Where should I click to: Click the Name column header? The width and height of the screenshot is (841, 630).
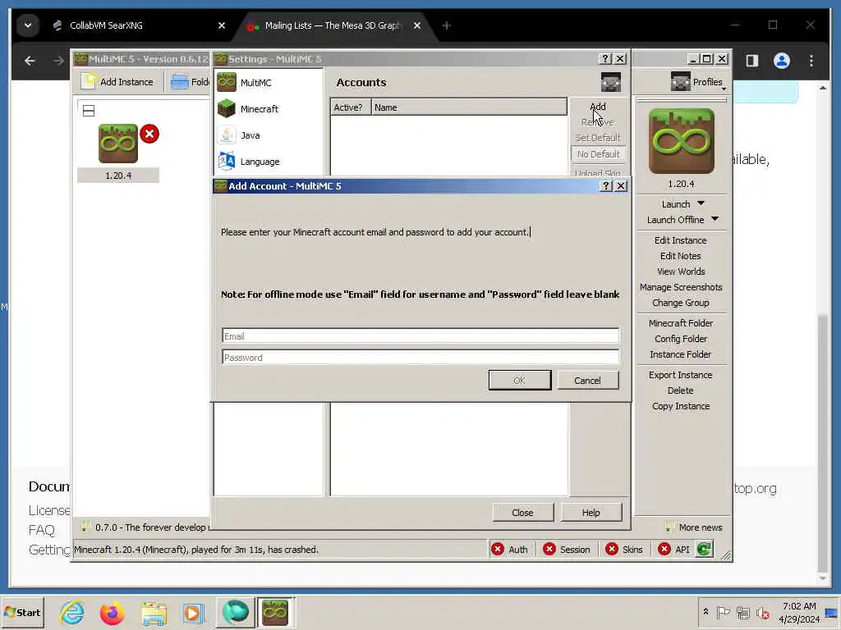coord(469,107)
